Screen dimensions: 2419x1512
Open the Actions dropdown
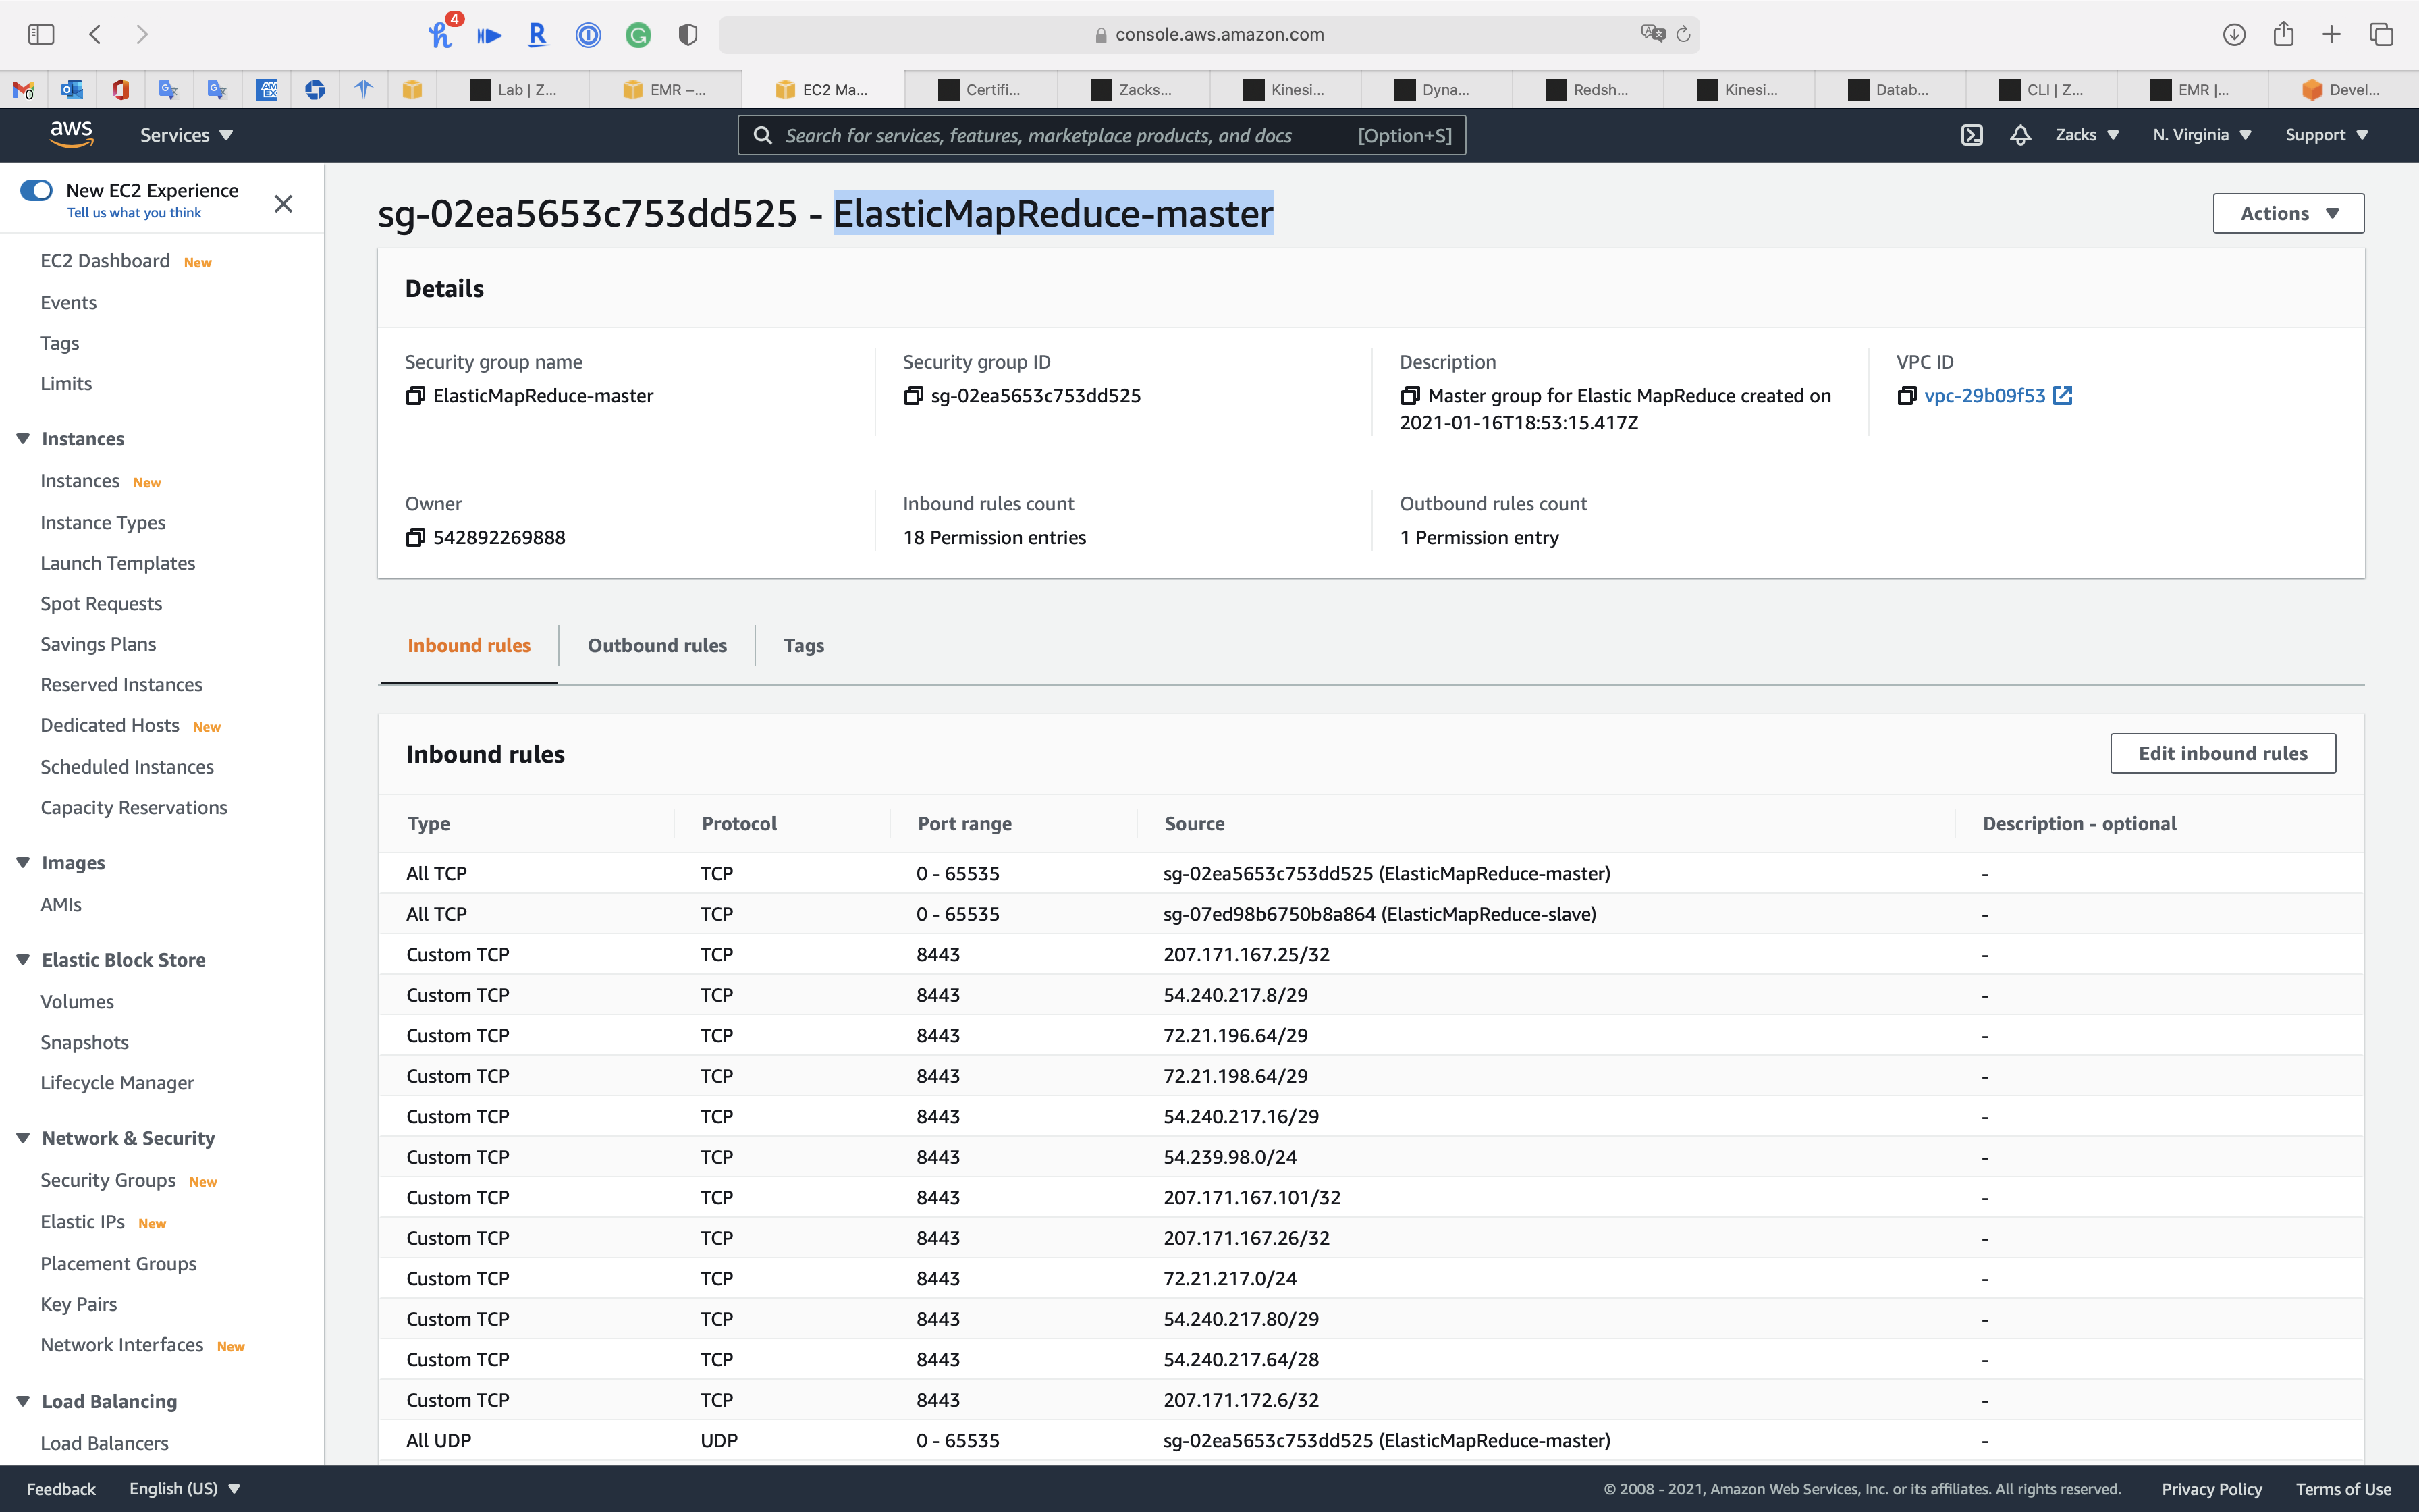(2287, 213)
